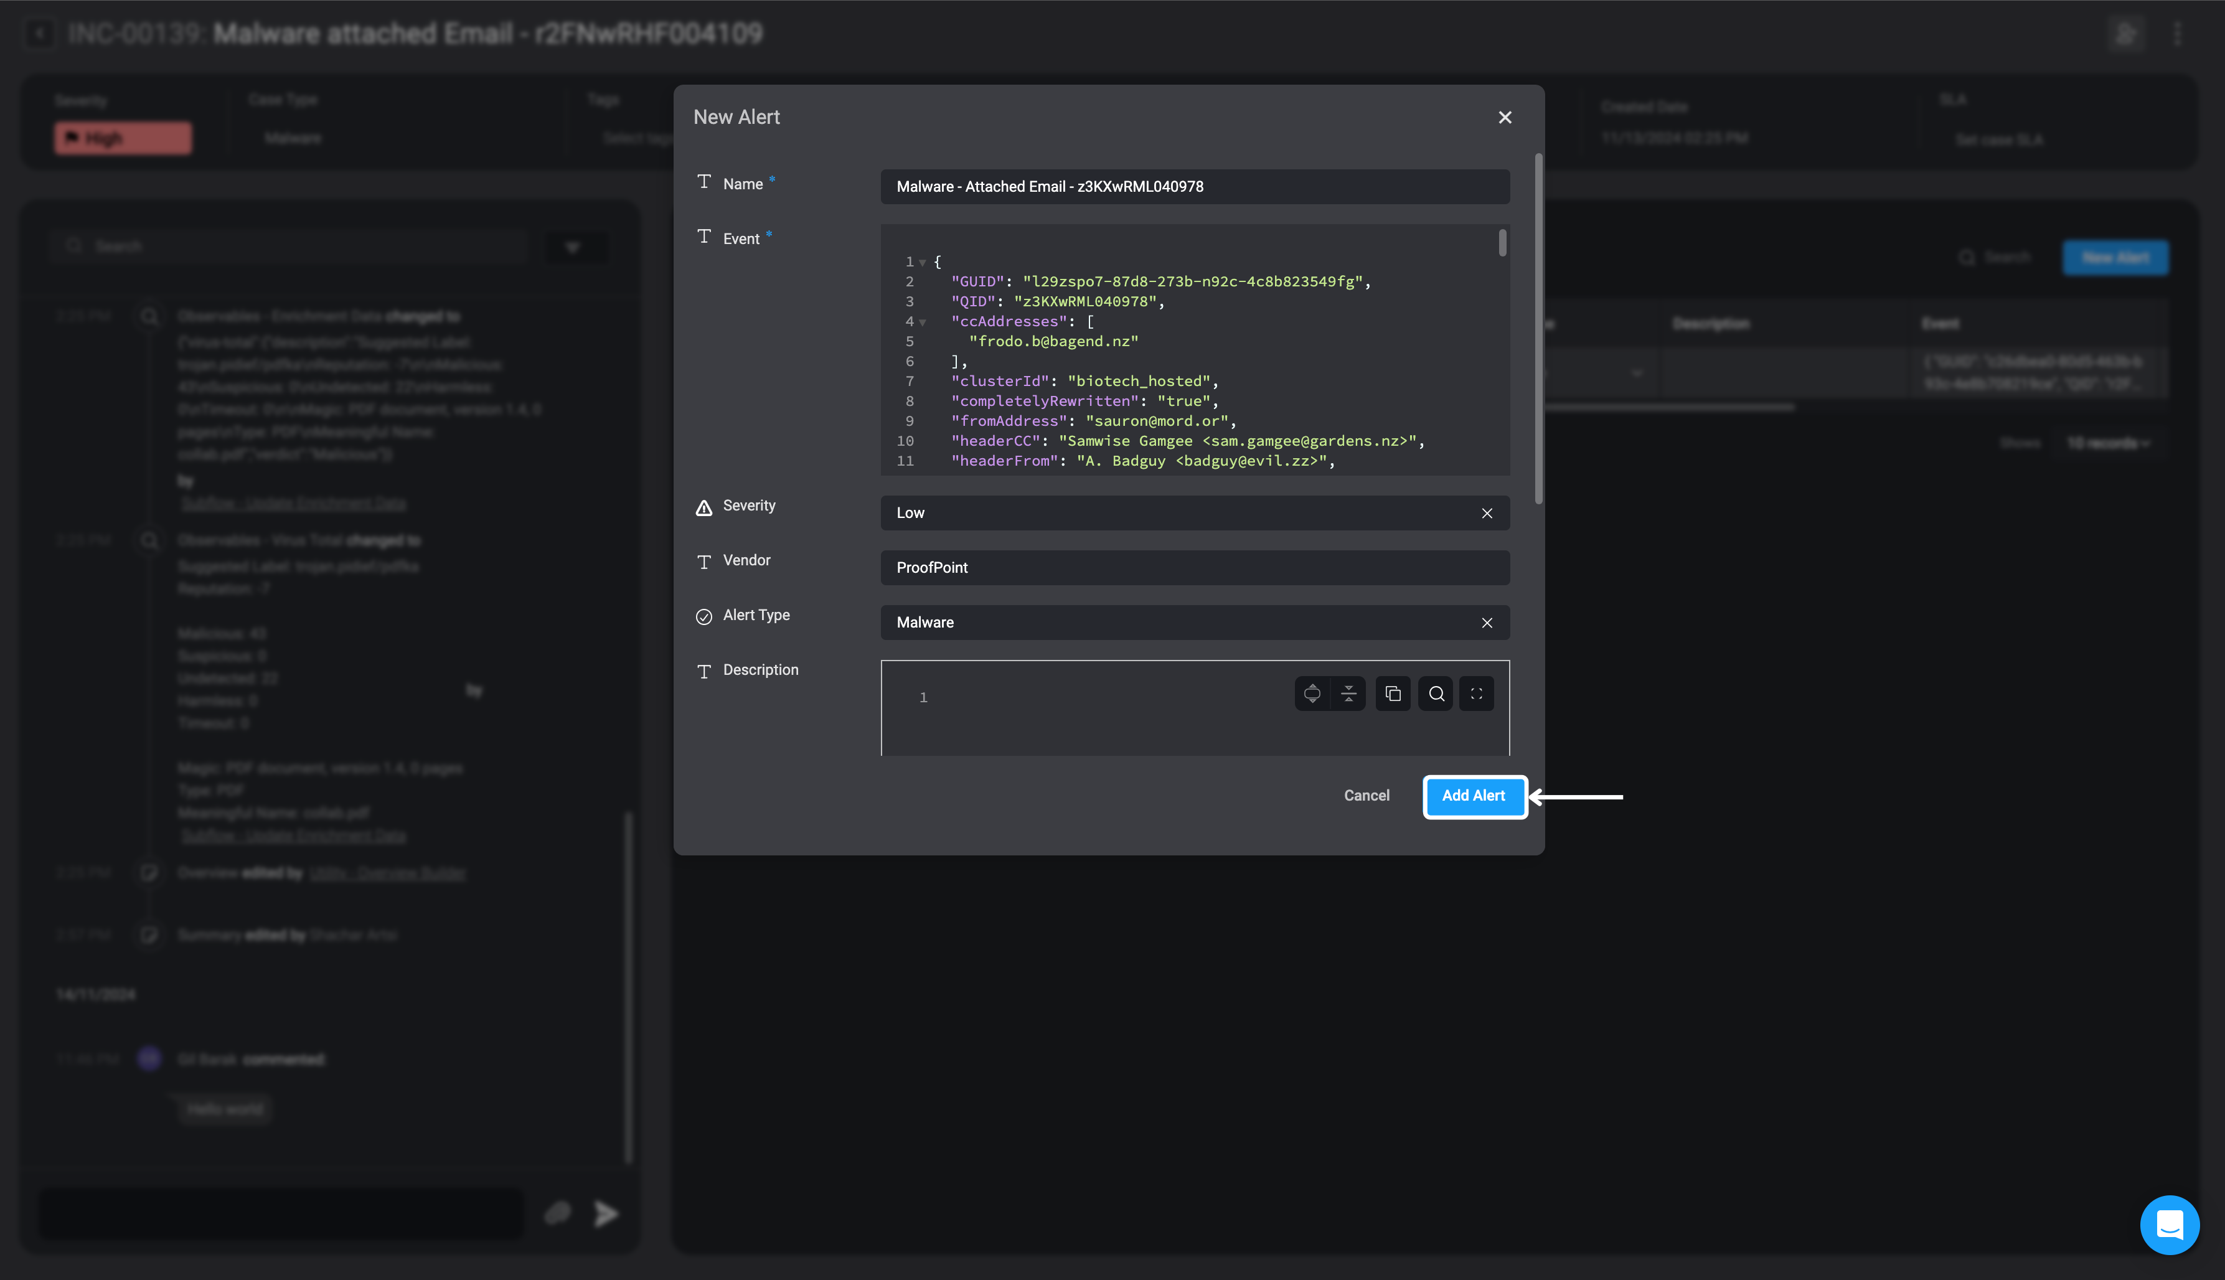Expand all in the Description editor
The image size is (2225, 1280).
[1312, 694]
